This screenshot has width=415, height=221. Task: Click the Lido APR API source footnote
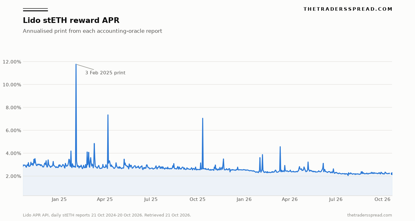pos(107,215)
